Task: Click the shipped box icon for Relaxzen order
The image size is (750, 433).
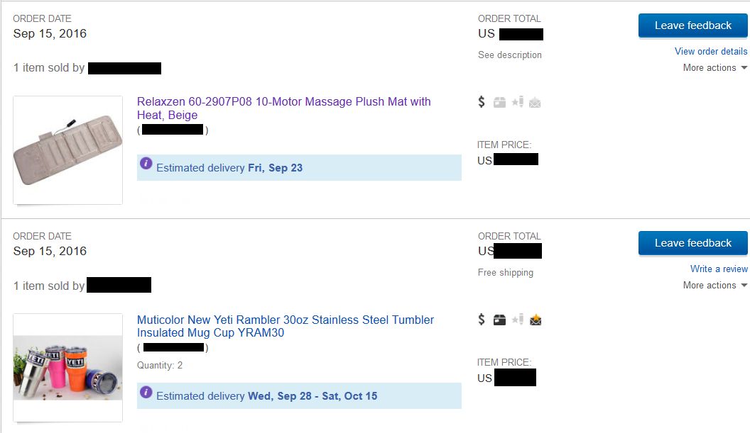Action: click(x=499, y=102)
